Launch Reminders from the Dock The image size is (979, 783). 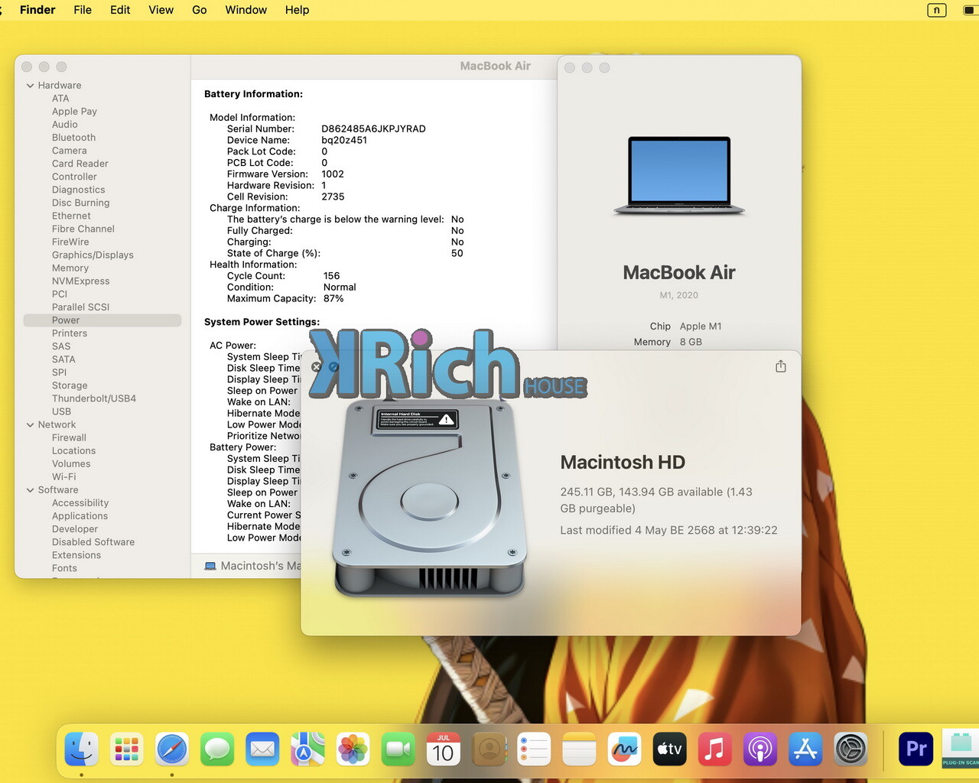tap(534, 749)
